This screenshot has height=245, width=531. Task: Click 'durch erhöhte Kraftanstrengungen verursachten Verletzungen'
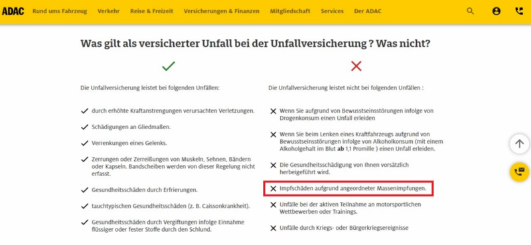coord(173,111)
